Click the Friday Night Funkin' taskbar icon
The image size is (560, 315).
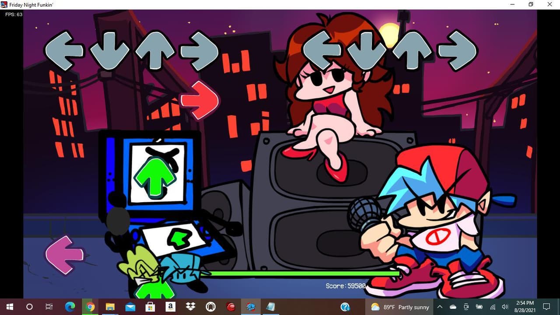[x=251, y=307]
